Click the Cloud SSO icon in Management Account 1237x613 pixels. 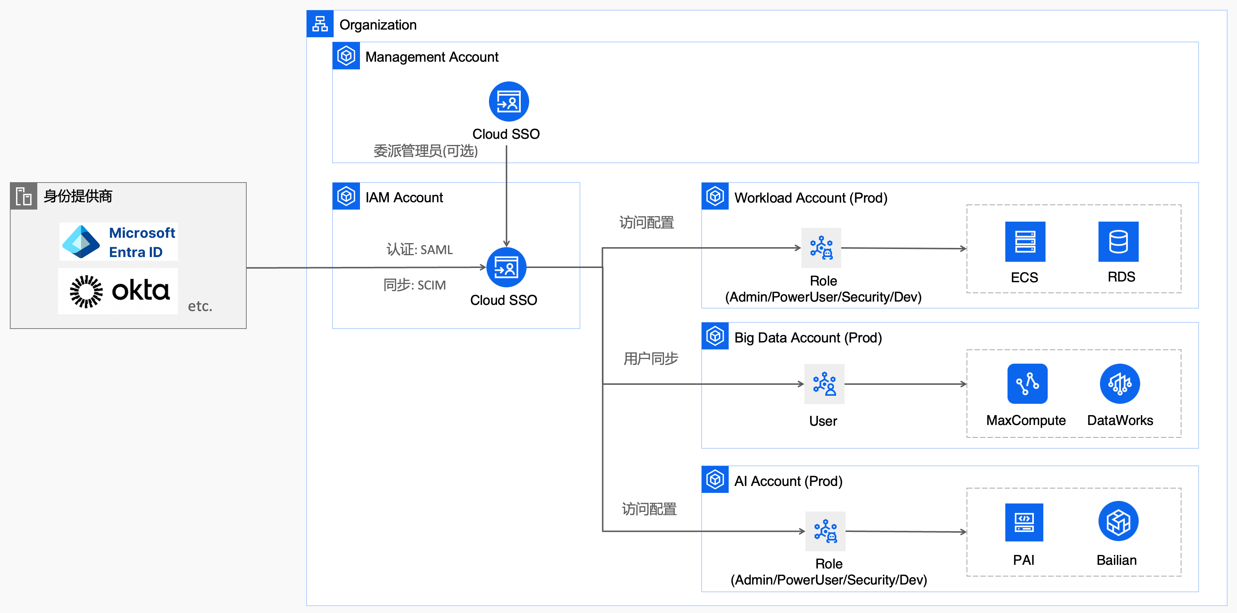click(509, 102)
